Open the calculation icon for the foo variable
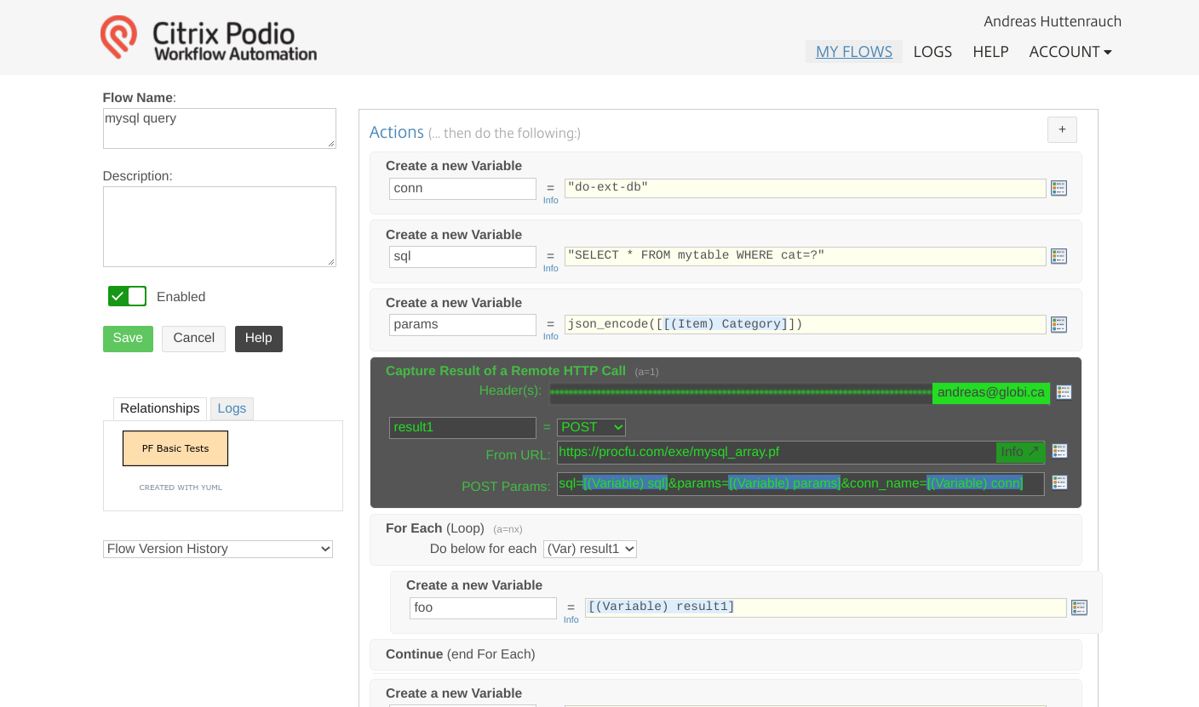The height and width of the screenshot is (707, 1199). click(1079, 607)
